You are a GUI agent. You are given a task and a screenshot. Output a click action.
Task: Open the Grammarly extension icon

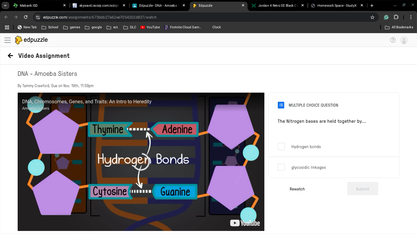point(386,17)
